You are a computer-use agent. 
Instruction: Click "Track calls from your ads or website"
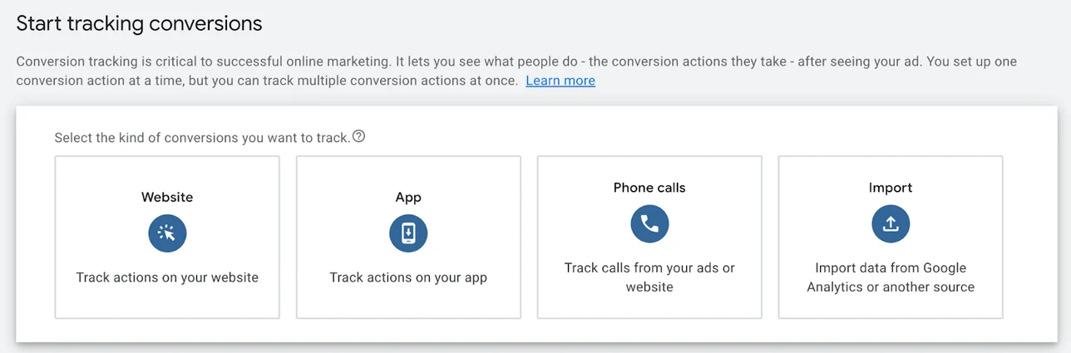pos(649,277)
